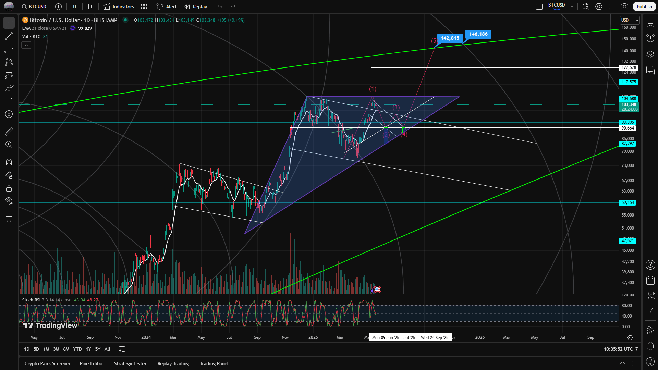Redo the chart action
This screenshot has width=658, height=370.
point(233,7)
